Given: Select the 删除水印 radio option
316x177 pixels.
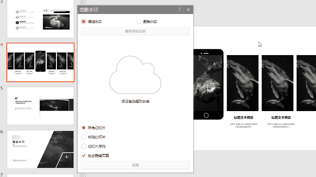Looking at the screenshot, I should (139, 21).
